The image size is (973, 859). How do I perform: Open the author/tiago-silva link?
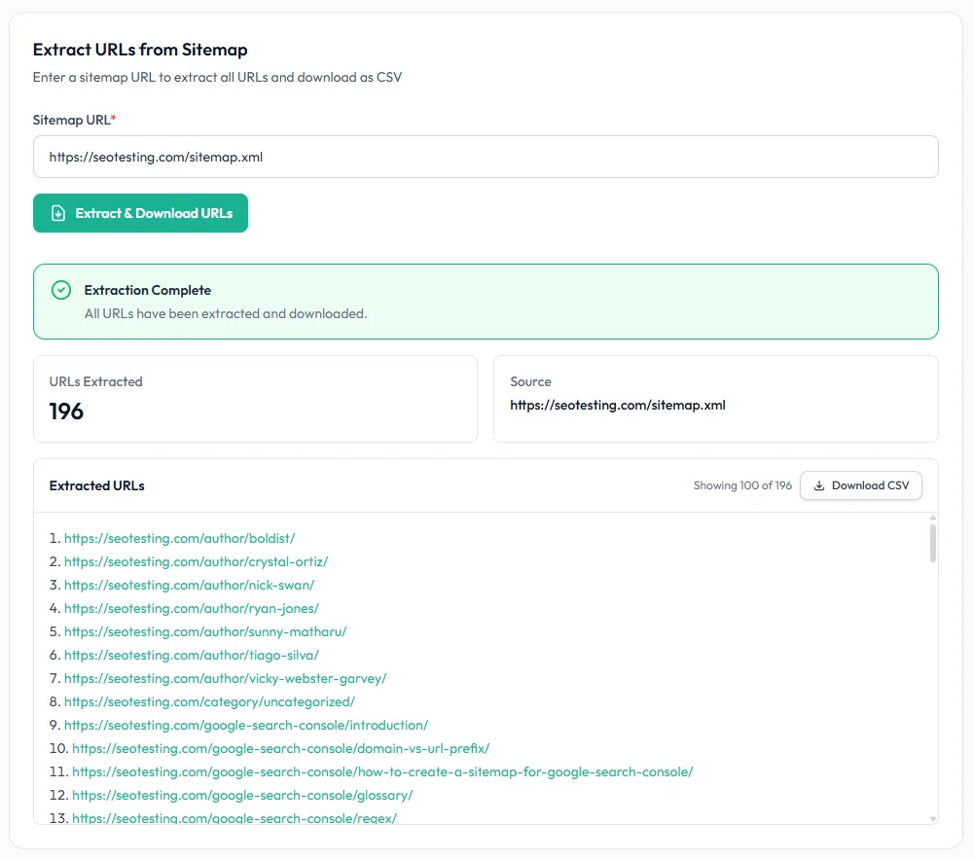[x=189, y=655]
